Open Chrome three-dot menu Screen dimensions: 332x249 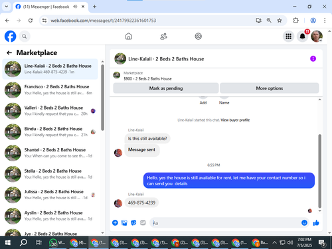click(x=325, y=21)
